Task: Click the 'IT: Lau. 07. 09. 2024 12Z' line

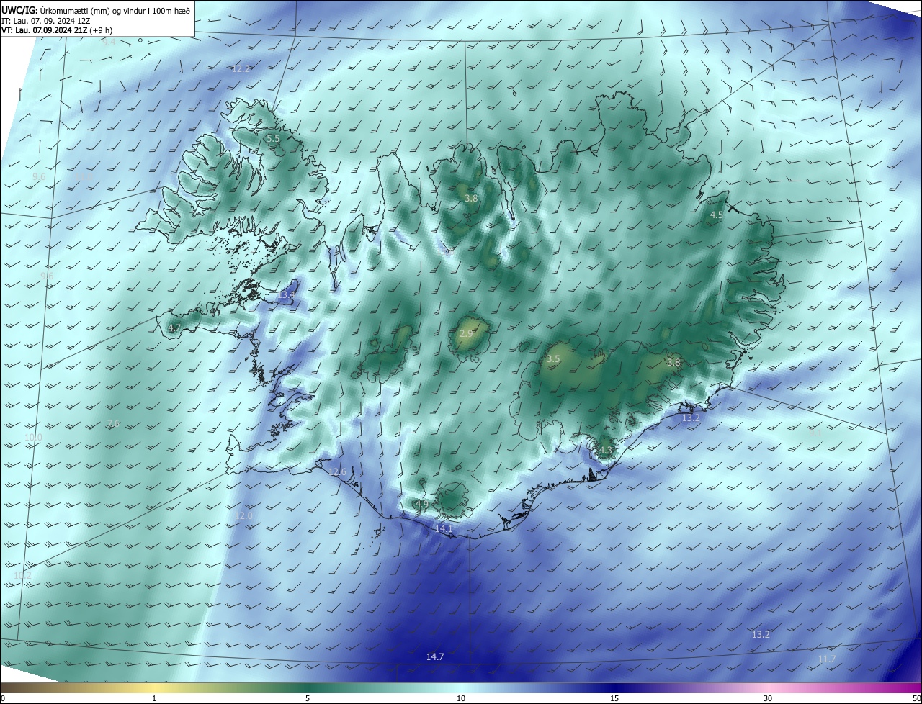Action: coord(48,21)
